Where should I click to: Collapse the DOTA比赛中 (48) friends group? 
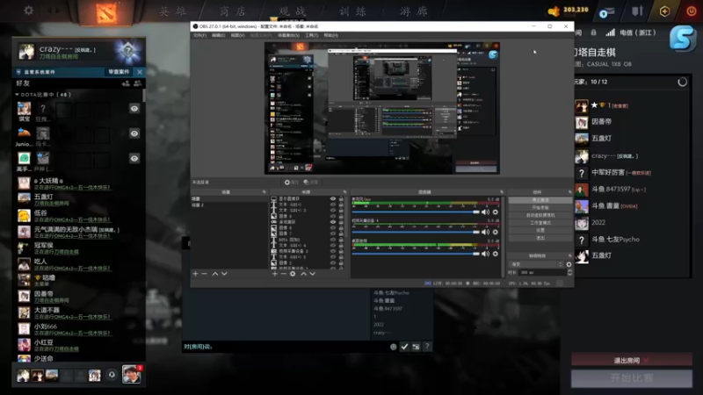(17, 95)
